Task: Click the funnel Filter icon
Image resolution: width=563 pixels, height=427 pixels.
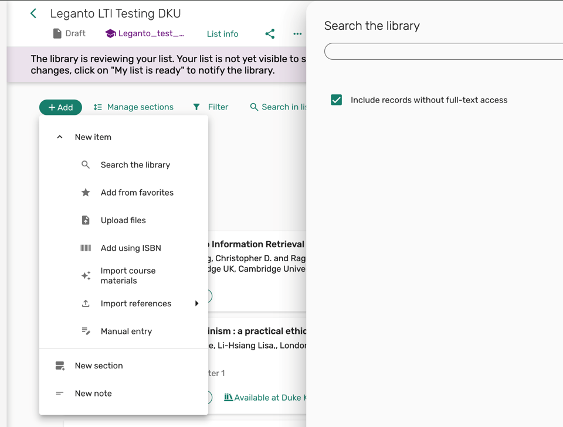Action: (x=196, y=107)
